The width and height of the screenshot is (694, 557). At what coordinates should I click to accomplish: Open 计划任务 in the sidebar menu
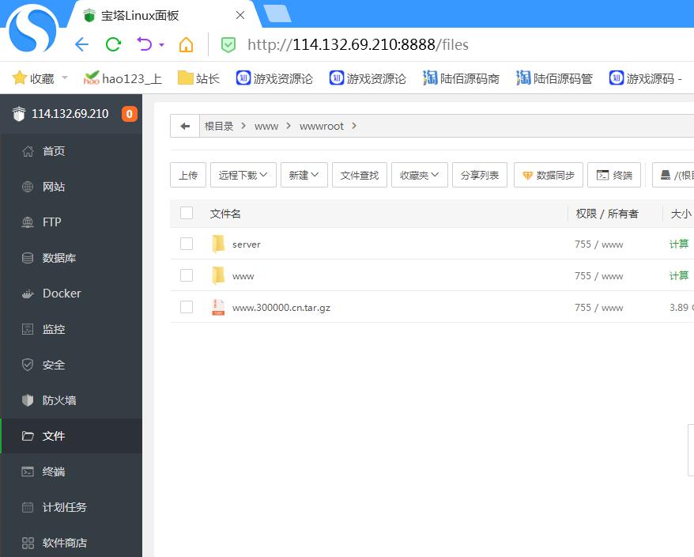pyautogui.click(x=64, y=507)
